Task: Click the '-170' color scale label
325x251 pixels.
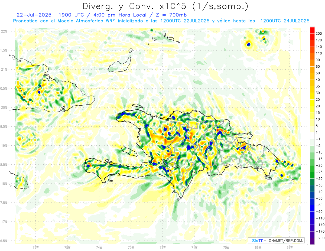Action: click(x=320, y=231)
